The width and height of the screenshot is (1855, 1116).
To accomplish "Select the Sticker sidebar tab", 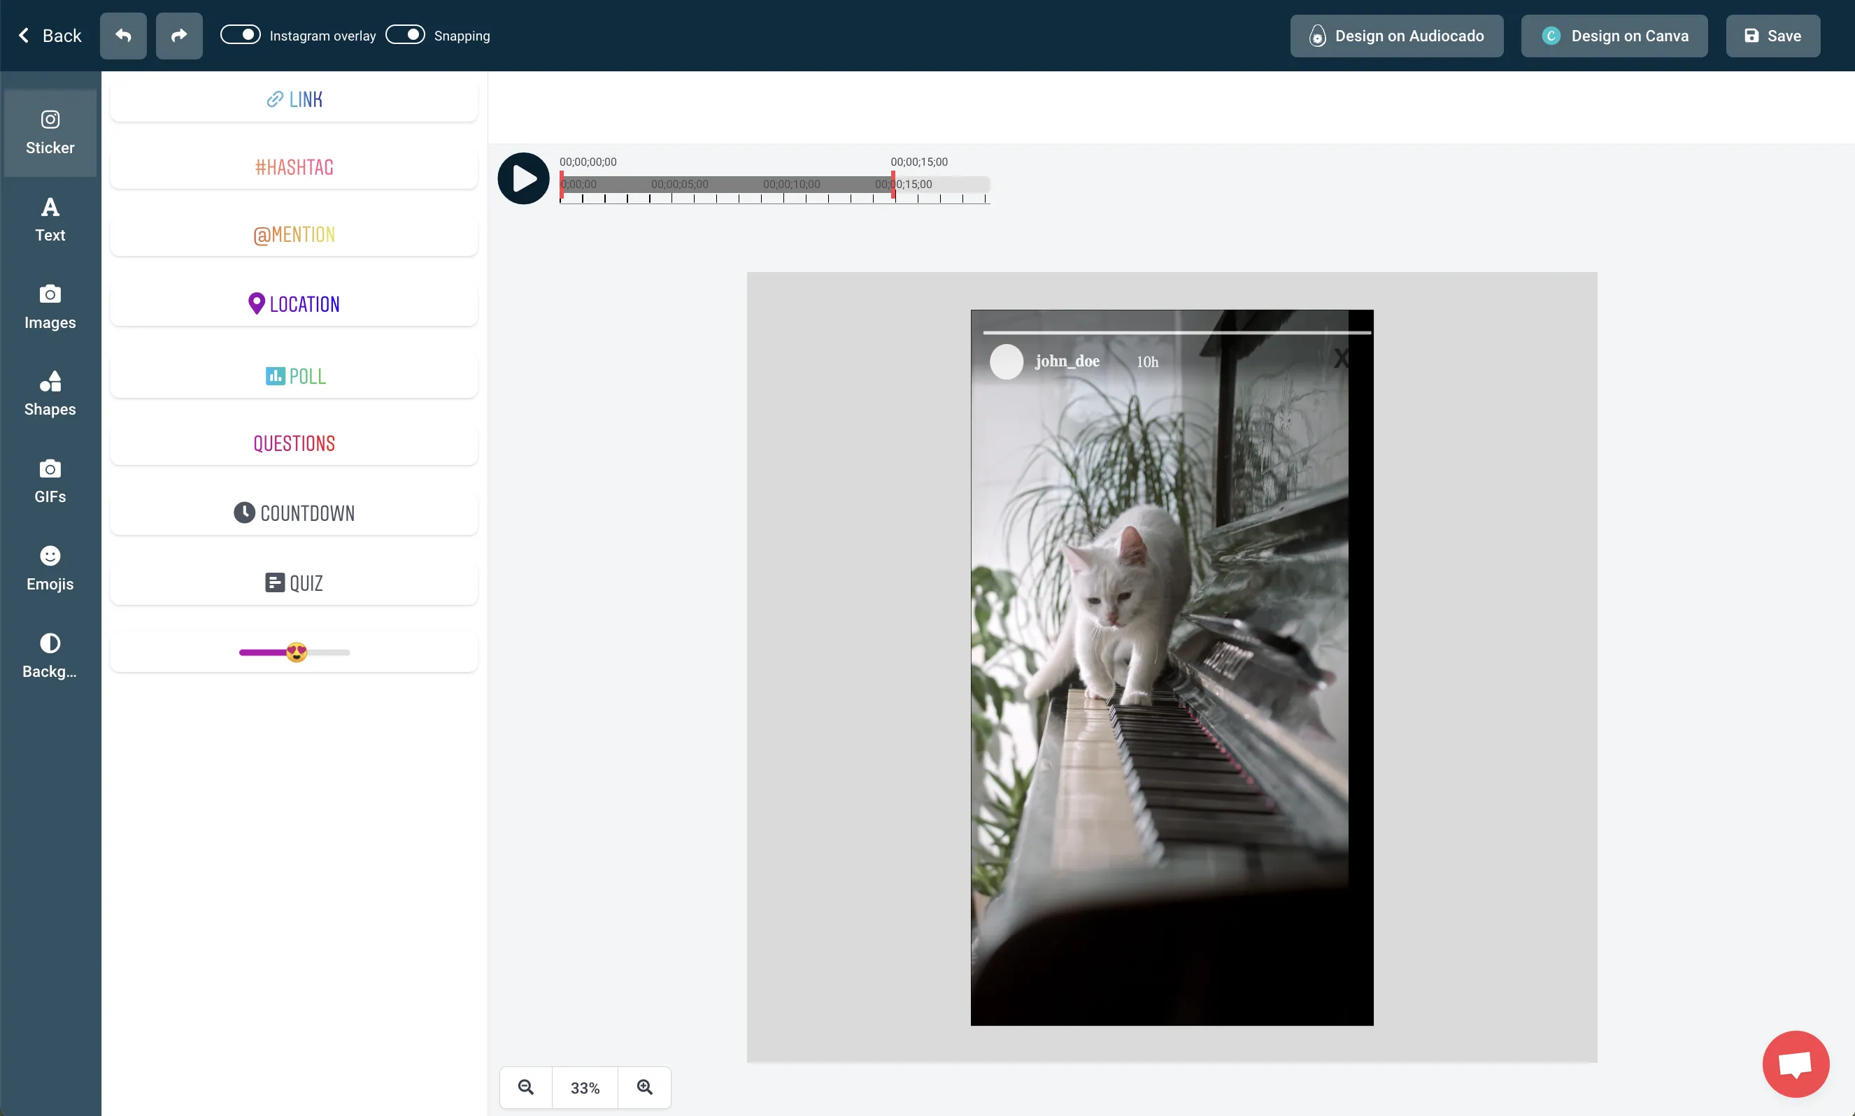I will click(x=50, y=133).
